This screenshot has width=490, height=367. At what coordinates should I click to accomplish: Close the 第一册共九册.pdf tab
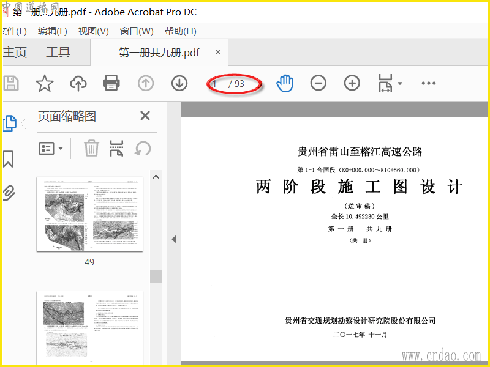point(218,52)
